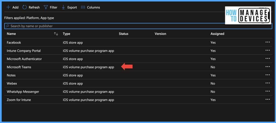Open the Facebook app entry
Image resolution: width=276 pixels, height=123 pixels.
coord(14,43)
